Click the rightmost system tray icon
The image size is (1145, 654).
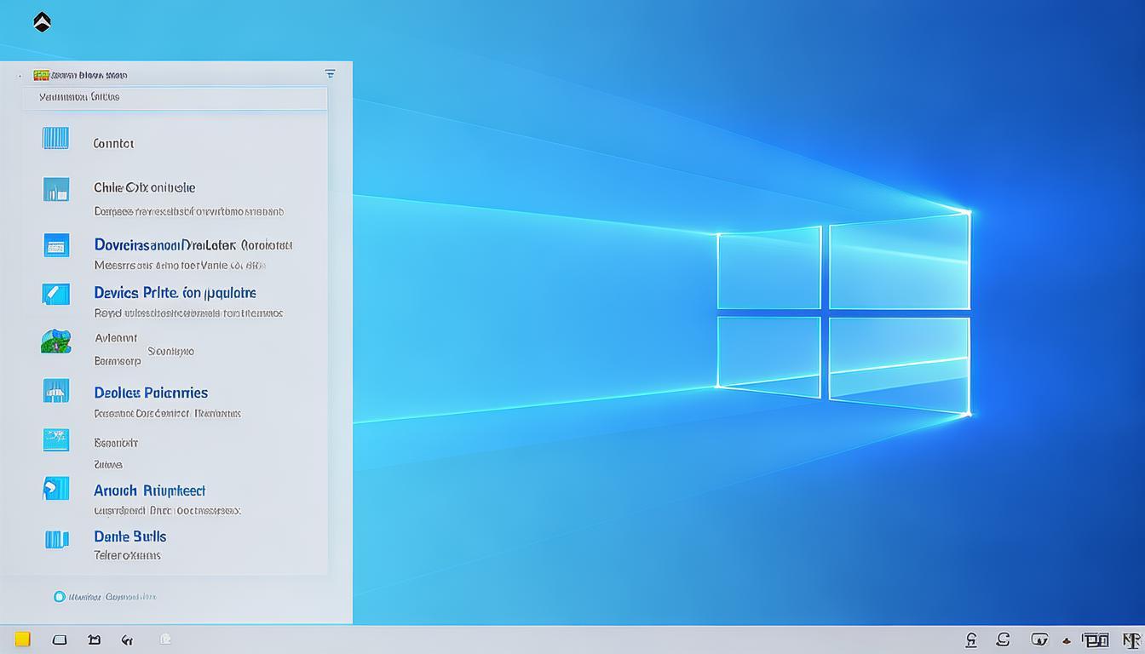pyautogui.click(x=1131, y=640)
